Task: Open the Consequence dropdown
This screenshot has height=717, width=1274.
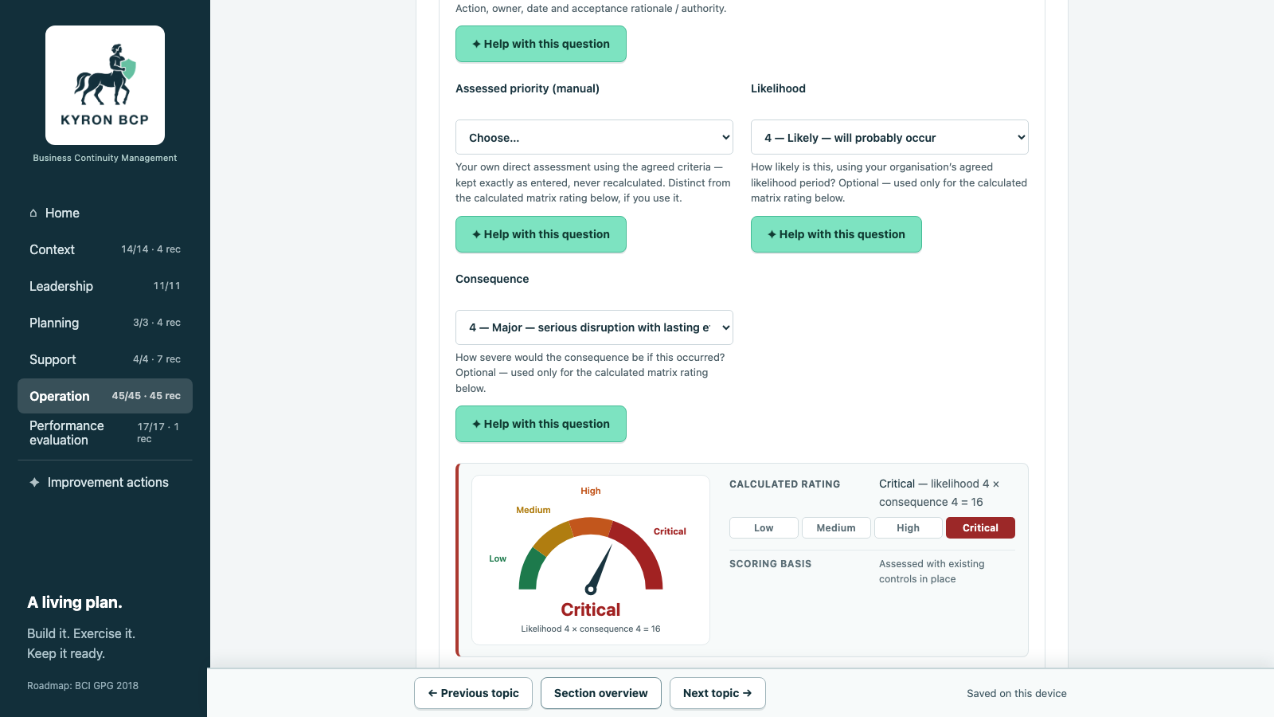Action: [594, 327]
